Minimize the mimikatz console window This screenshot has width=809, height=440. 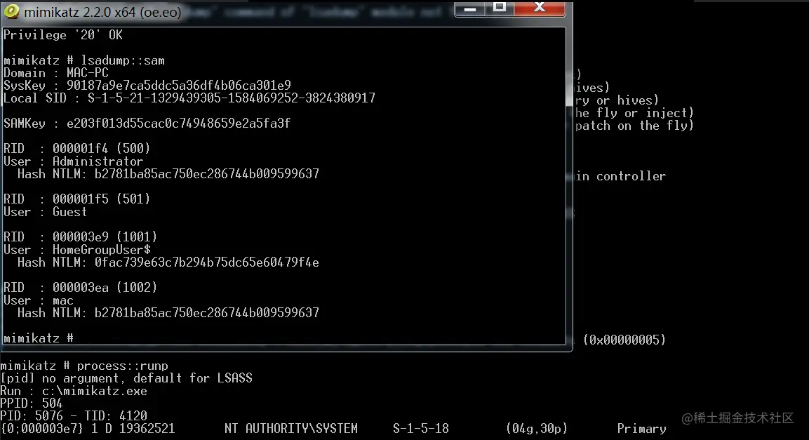(x=470, y=8)
